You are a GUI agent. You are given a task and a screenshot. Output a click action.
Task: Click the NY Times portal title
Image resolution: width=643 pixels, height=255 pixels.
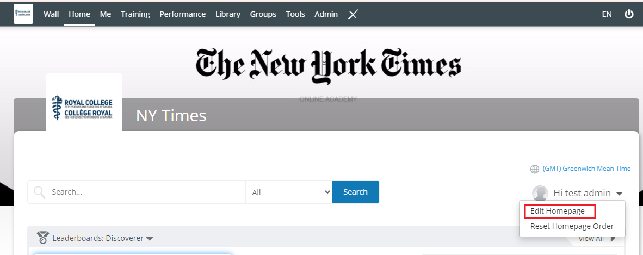click(x=171, y=116)
